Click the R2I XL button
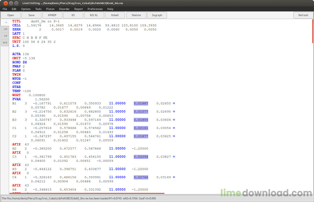 pyautogui.click(x=94, y=15)
